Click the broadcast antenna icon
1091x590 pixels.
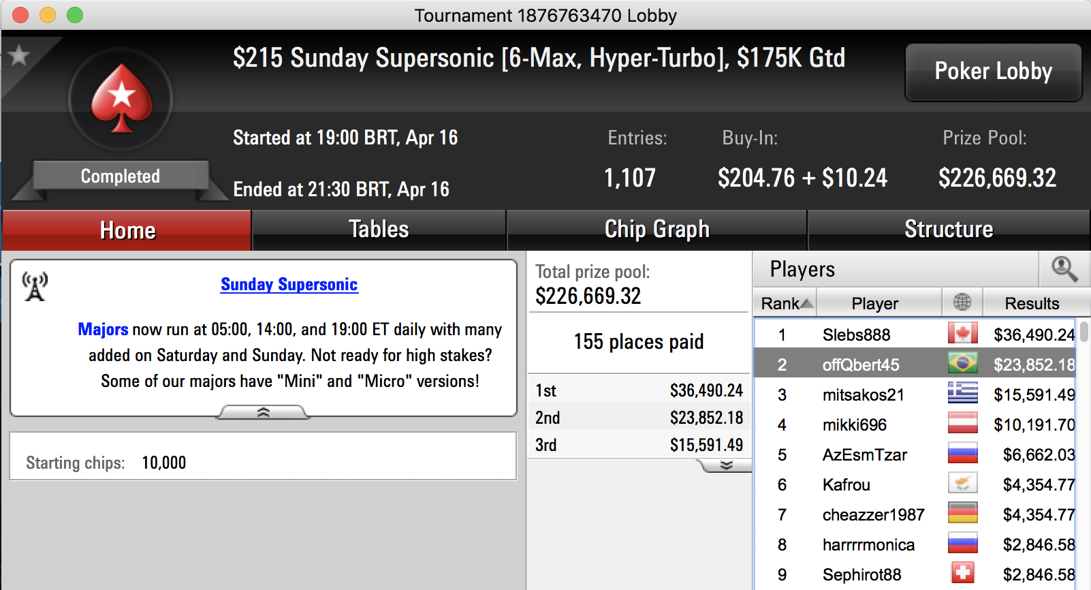pyautogui.click(x=35, y=286)
